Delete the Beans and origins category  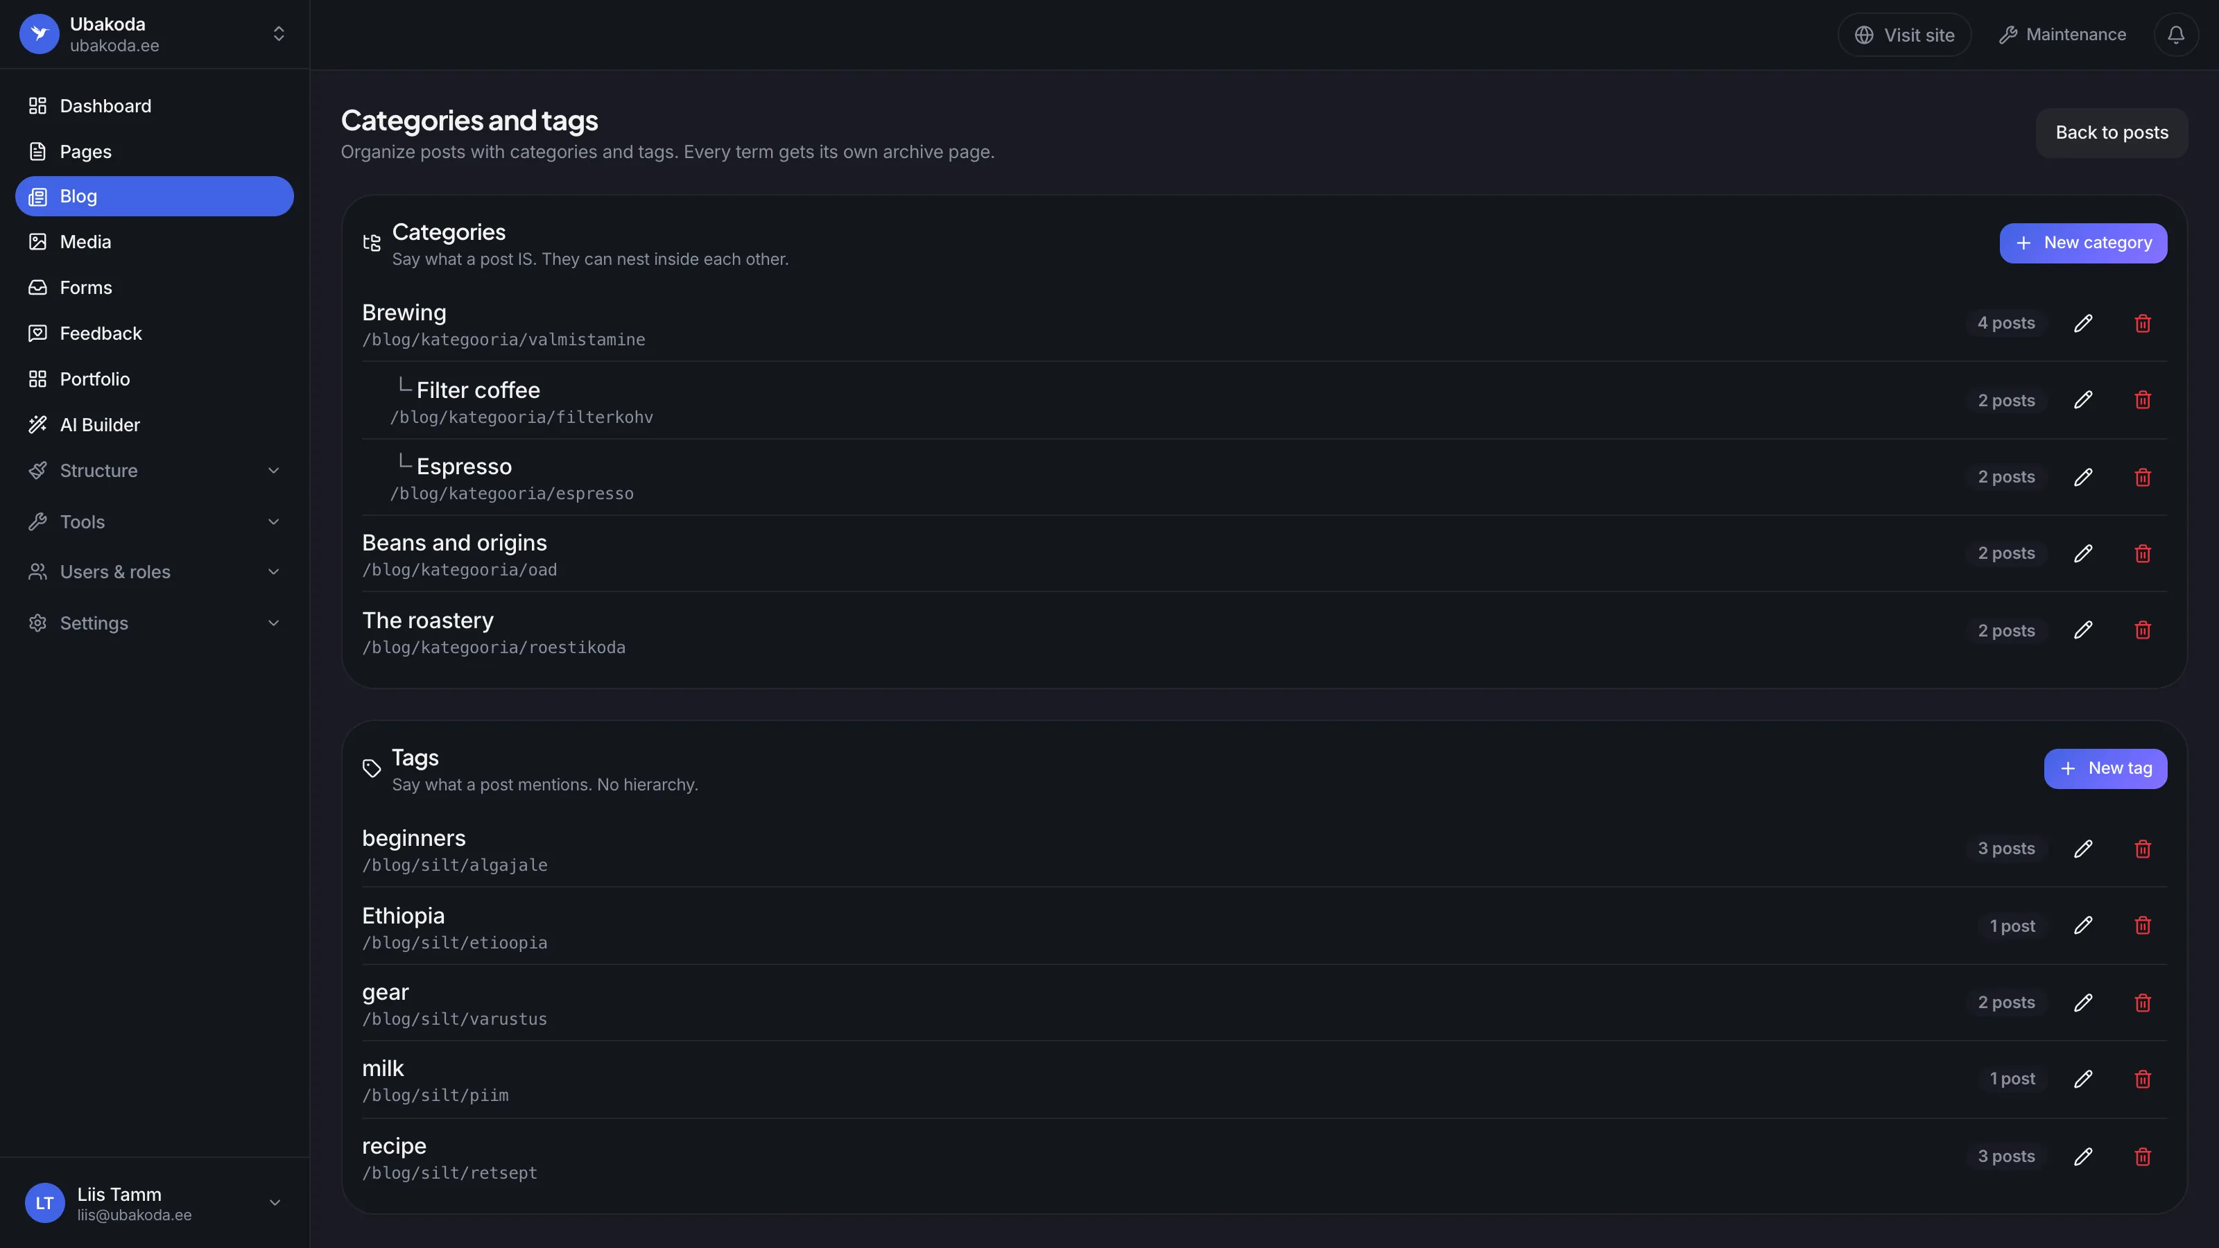coord(2143,554)
